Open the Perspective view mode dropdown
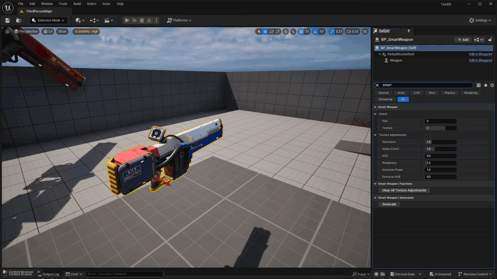Viewport: 497px width, 279px height. [x=26, y=31]
